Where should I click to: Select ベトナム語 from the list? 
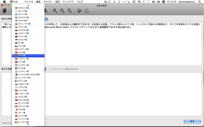pos(28,90)
